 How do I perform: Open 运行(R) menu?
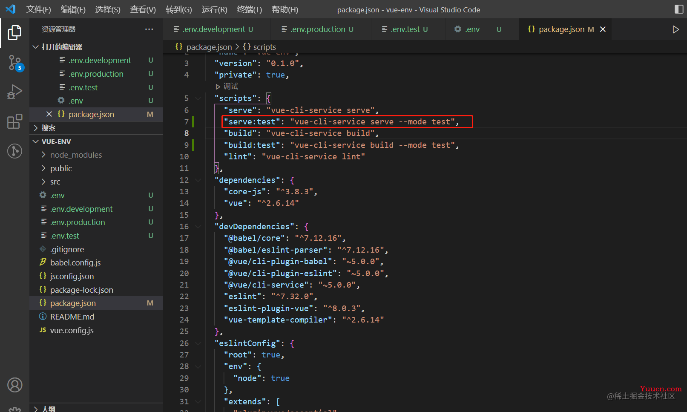pos(214,9)
